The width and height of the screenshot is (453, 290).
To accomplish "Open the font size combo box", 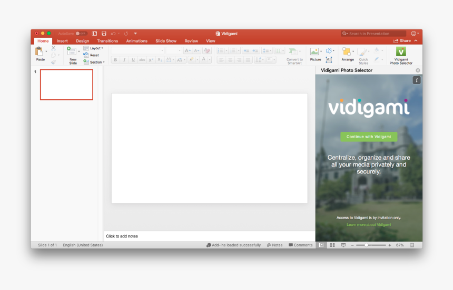I will pyautogui.click(x=174, y=50).
